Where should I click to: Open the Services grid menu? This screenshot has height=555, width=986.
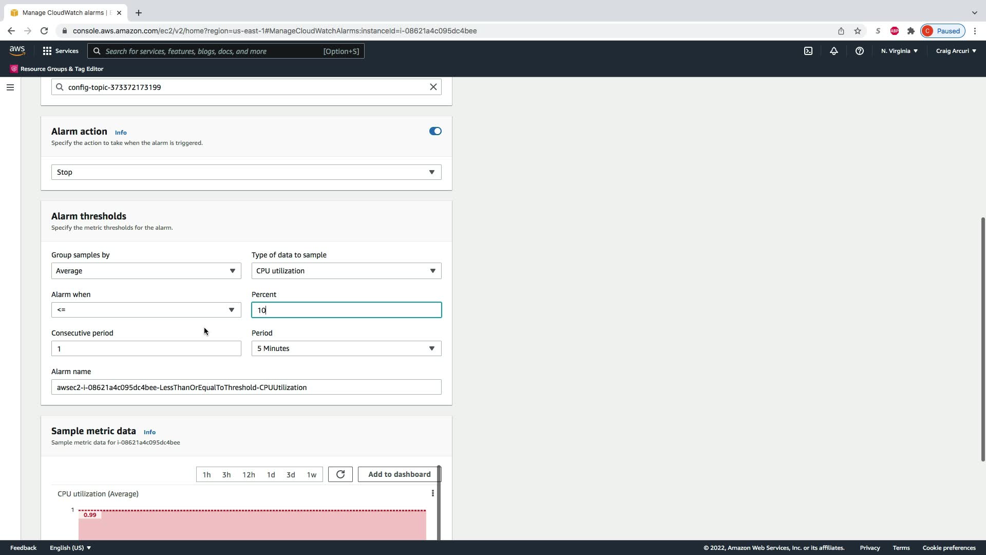click(61, 51)
